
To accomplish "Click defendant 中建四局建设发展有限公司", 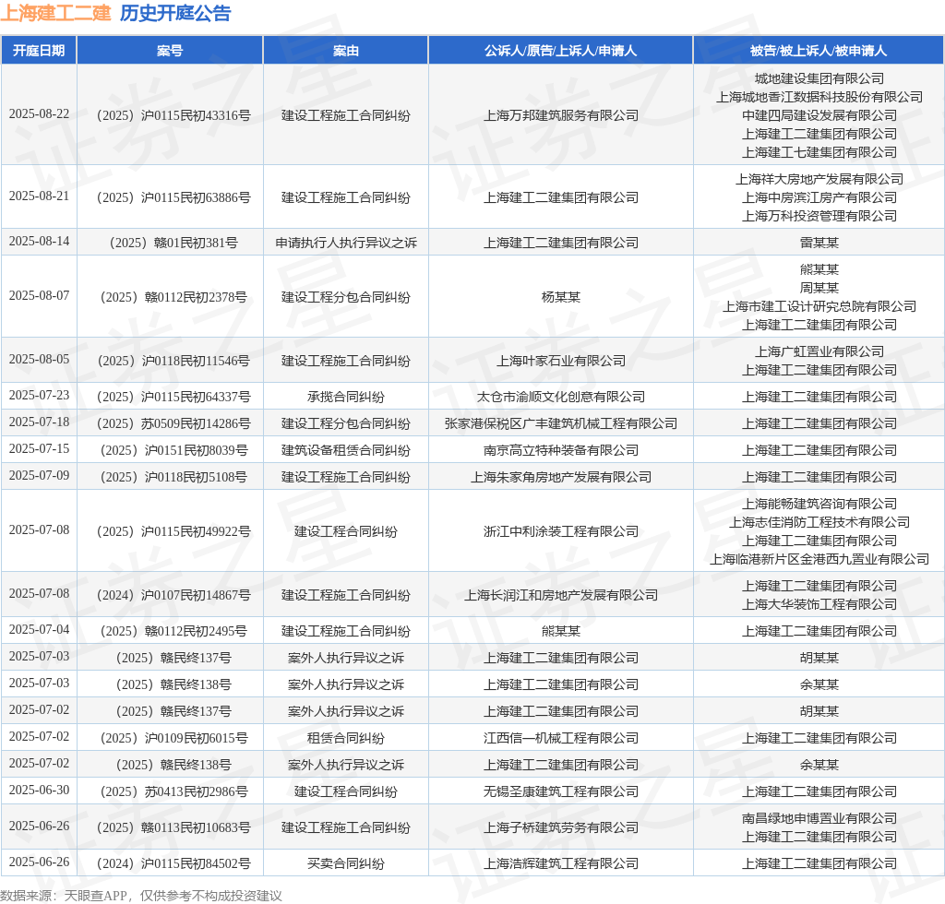I will point(819,115).
